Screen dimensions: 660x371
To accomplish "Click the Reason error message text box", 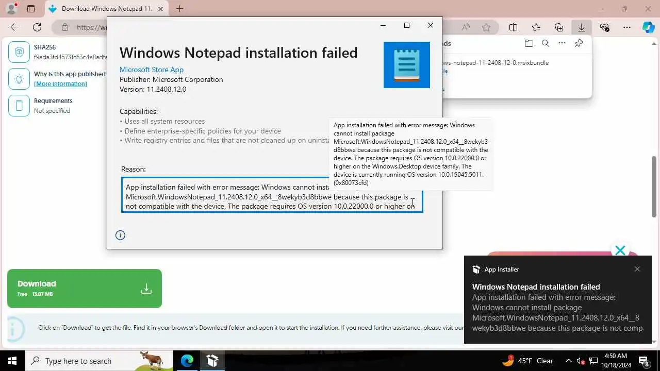I will (272, 195).
